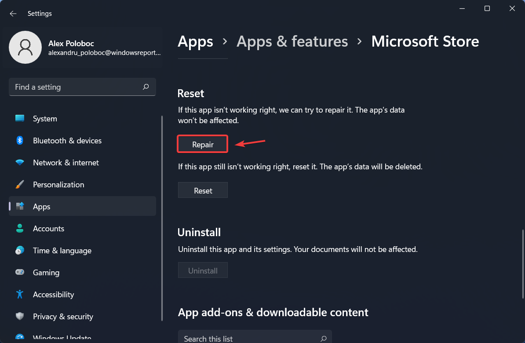Focus the Find a setting search box
The height and width of the screenshot is (343, 525).
82,87
